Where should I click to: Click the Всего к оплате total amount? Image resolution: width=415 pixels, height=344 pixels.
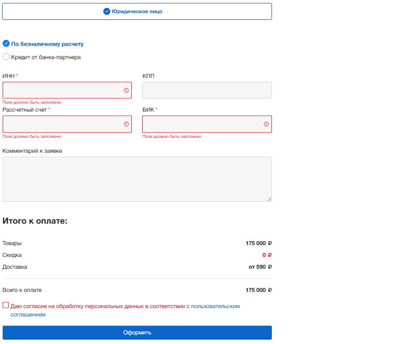pyautogui.click(x=259, y=290)
